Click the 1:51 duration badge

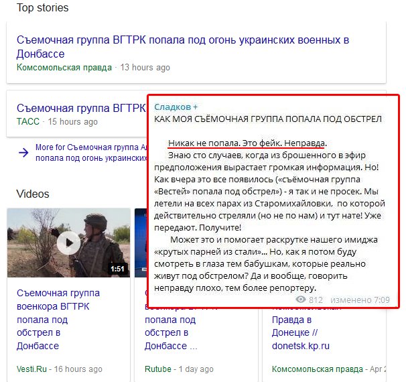(117, 269)
